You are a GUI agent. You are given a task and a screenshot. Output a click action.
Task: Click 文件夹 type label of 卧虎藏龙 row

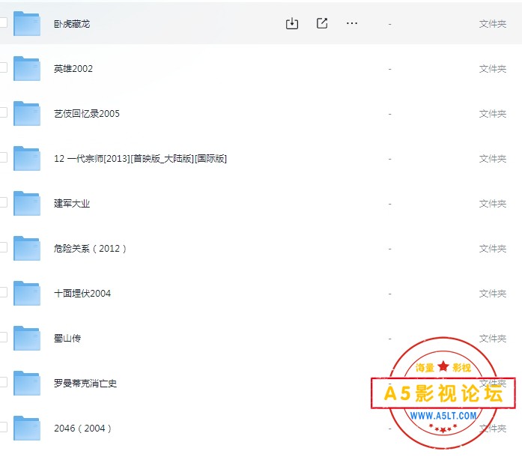pyautogui.click(x=493, y=24)
